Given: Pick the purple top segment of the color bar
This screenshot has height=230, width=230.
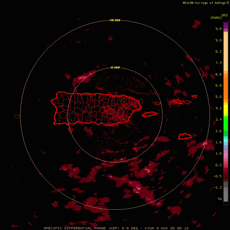Looking at the screenshot, I should [226, 26].
